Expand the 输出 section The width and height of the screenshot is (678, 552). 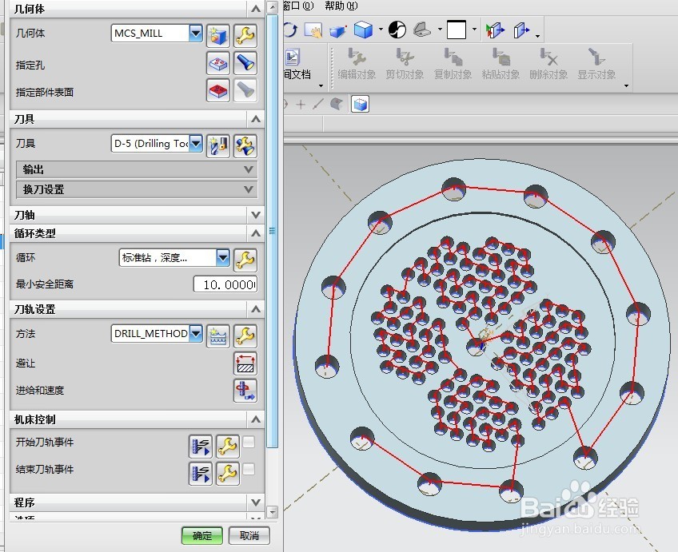click(137, 169)
